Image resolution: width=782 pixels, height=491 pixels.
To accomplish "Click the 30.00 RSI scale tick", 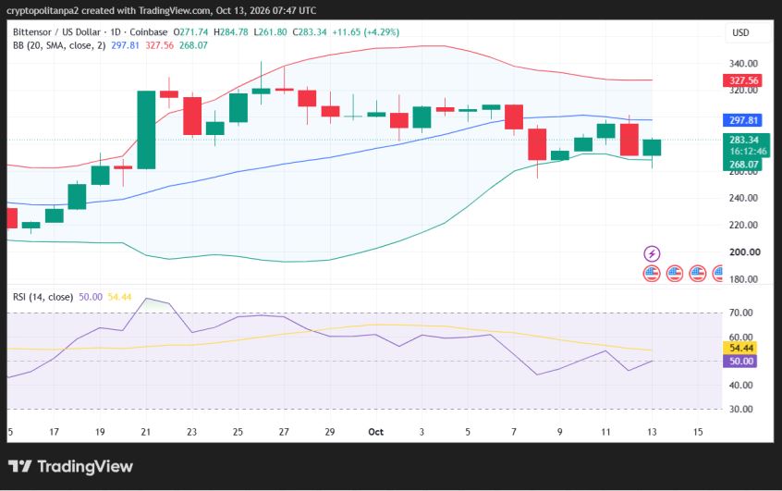I will point(740,409).
